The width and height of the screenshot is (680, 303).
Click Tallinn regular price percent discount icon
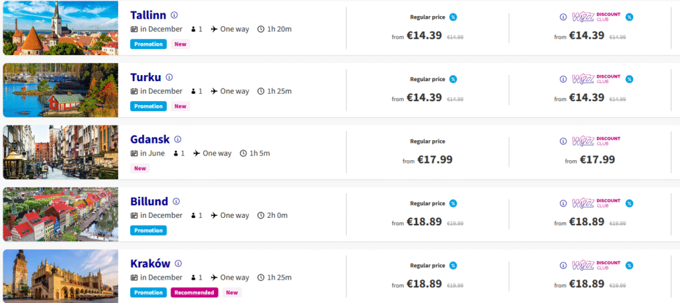453,17
